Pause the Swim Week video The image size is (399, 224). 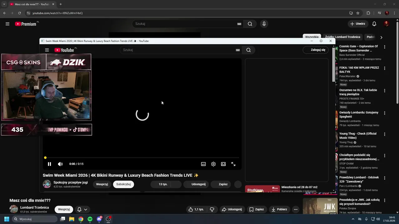tap(49, 164)
